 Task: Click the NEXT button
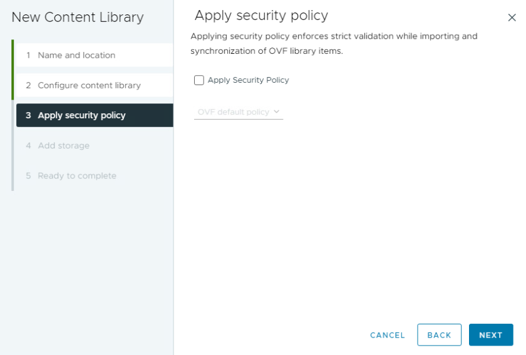(491, 335)
